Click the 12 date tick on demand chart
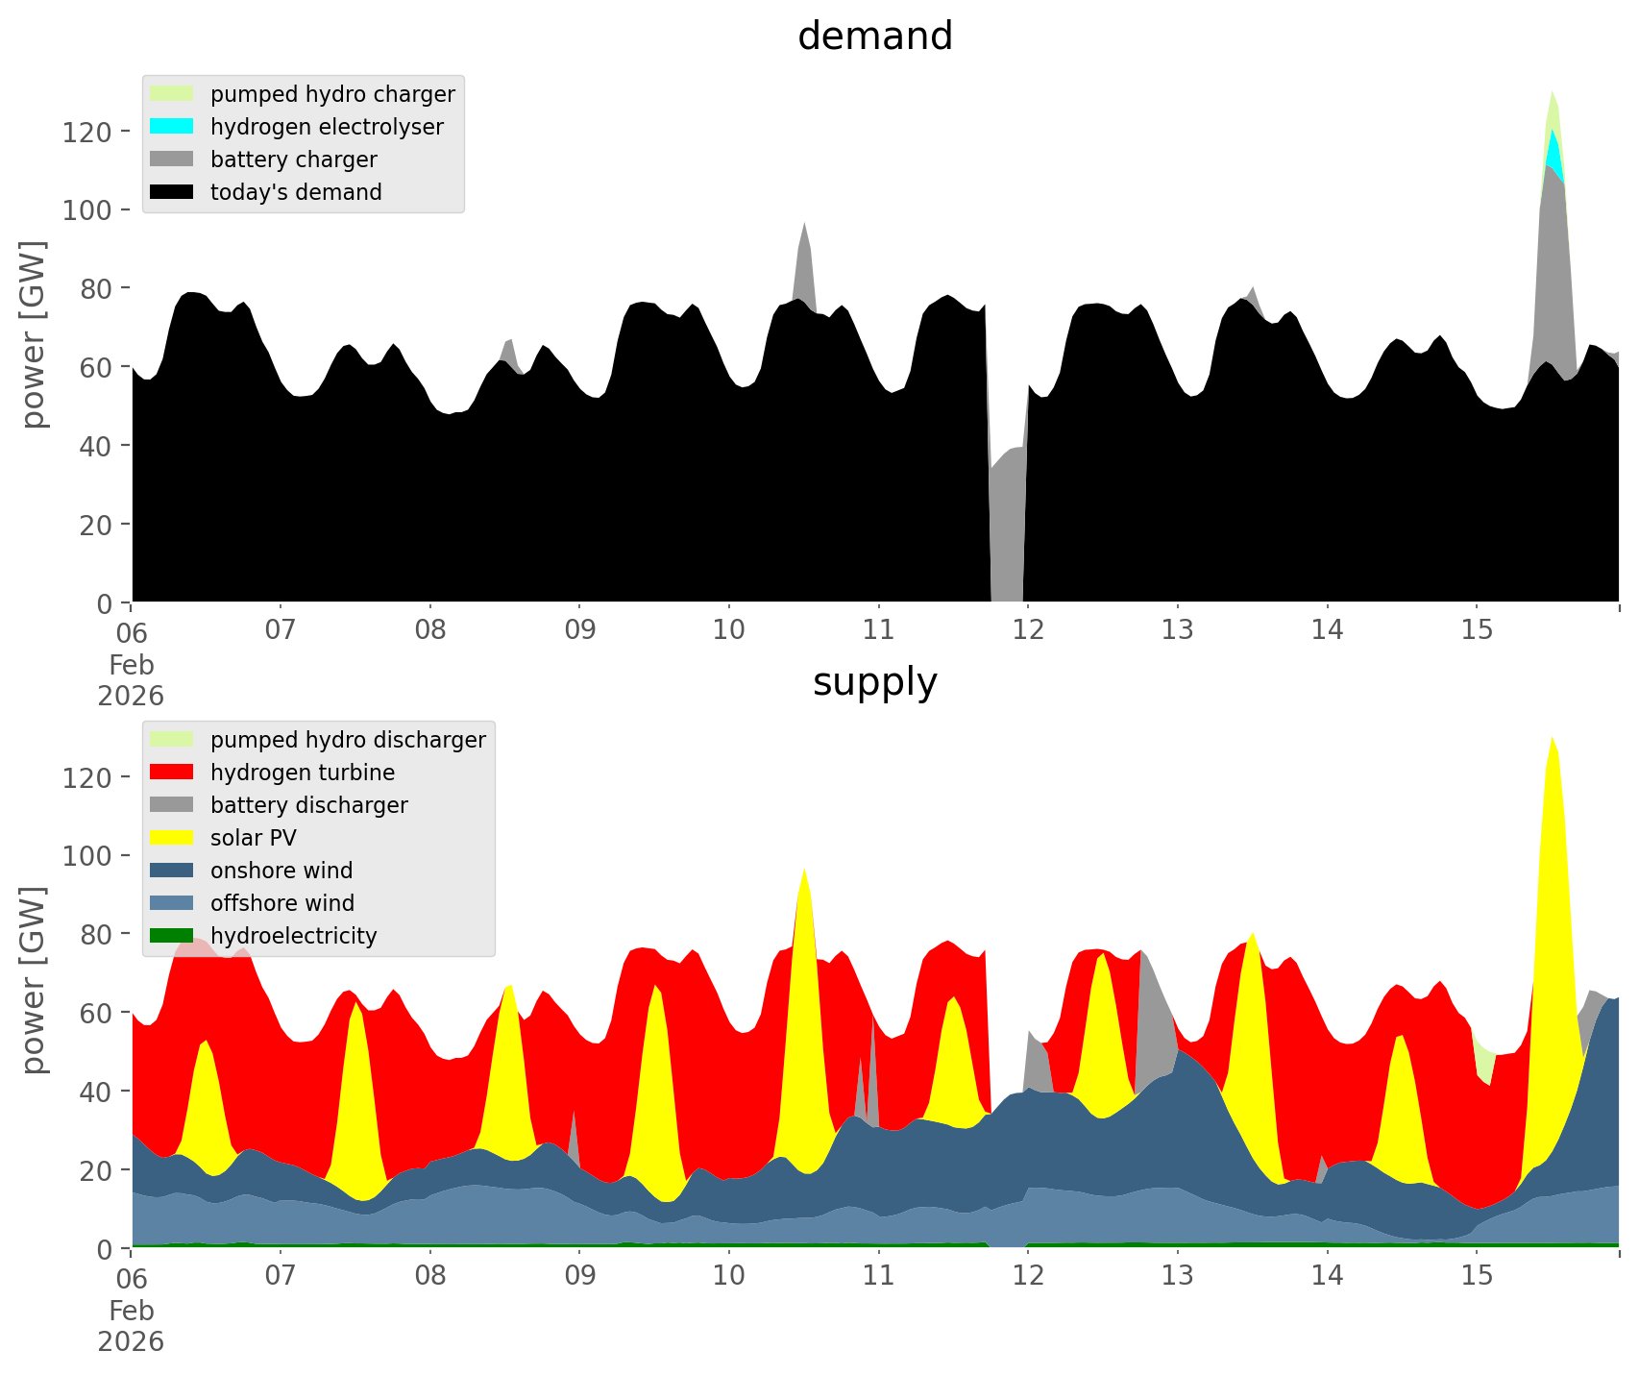The width and height of the screenshot is (1639, 1375). point(1028,631)
